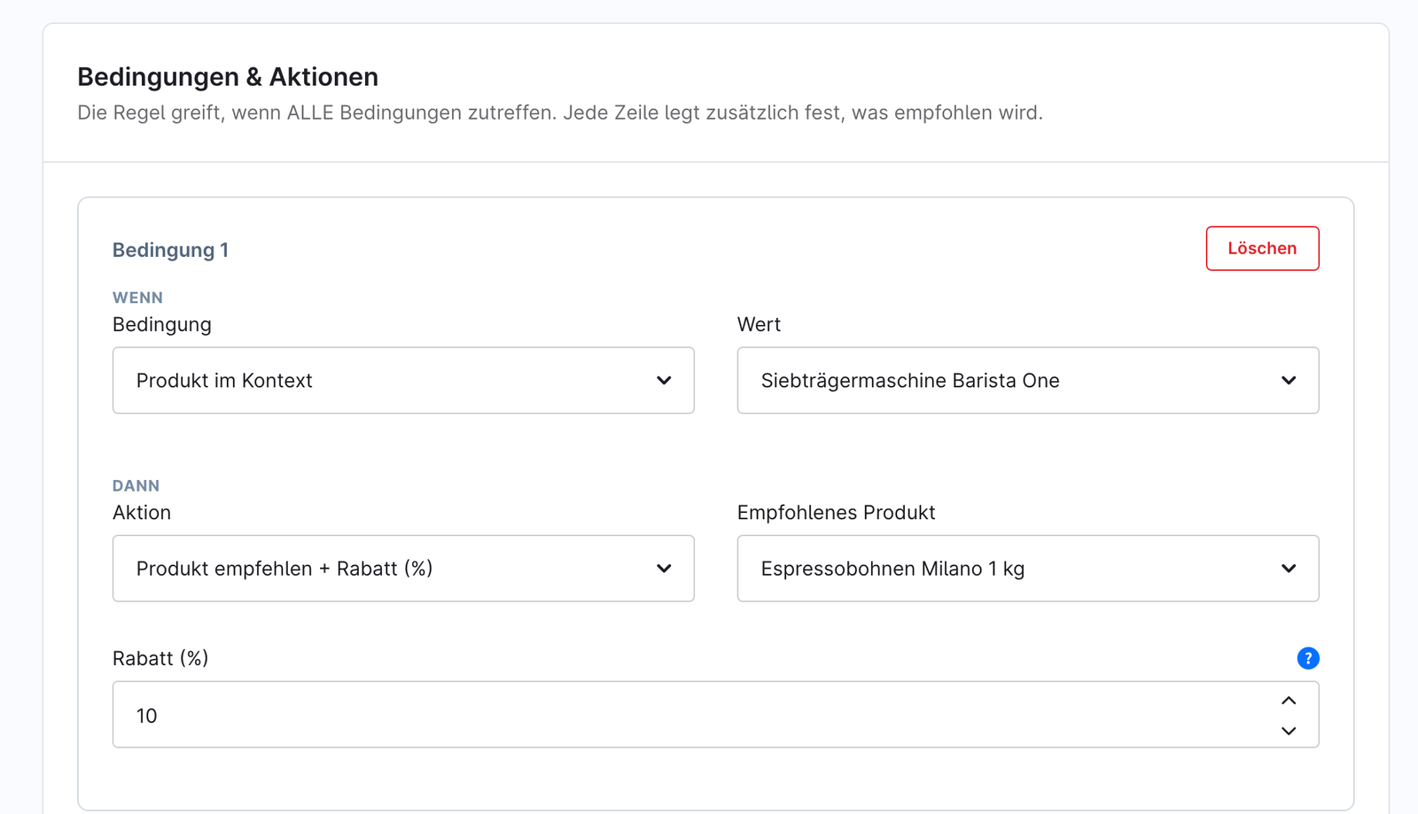Focus the Rabatt (%) input field showing 10
The width and height of the screenshot is (1418, 814).
coord(715,715)
